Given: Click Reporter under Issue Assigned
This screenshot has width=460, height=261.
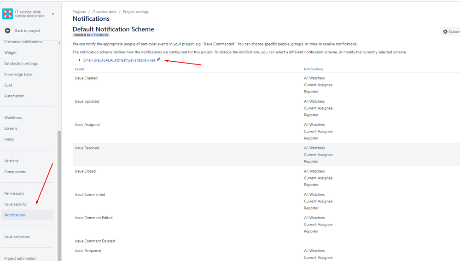Looking at the screenshot, I should point(311,139).
